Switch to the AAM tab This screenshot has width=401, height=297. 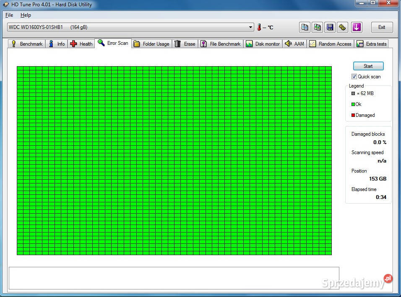click(294, 44)
